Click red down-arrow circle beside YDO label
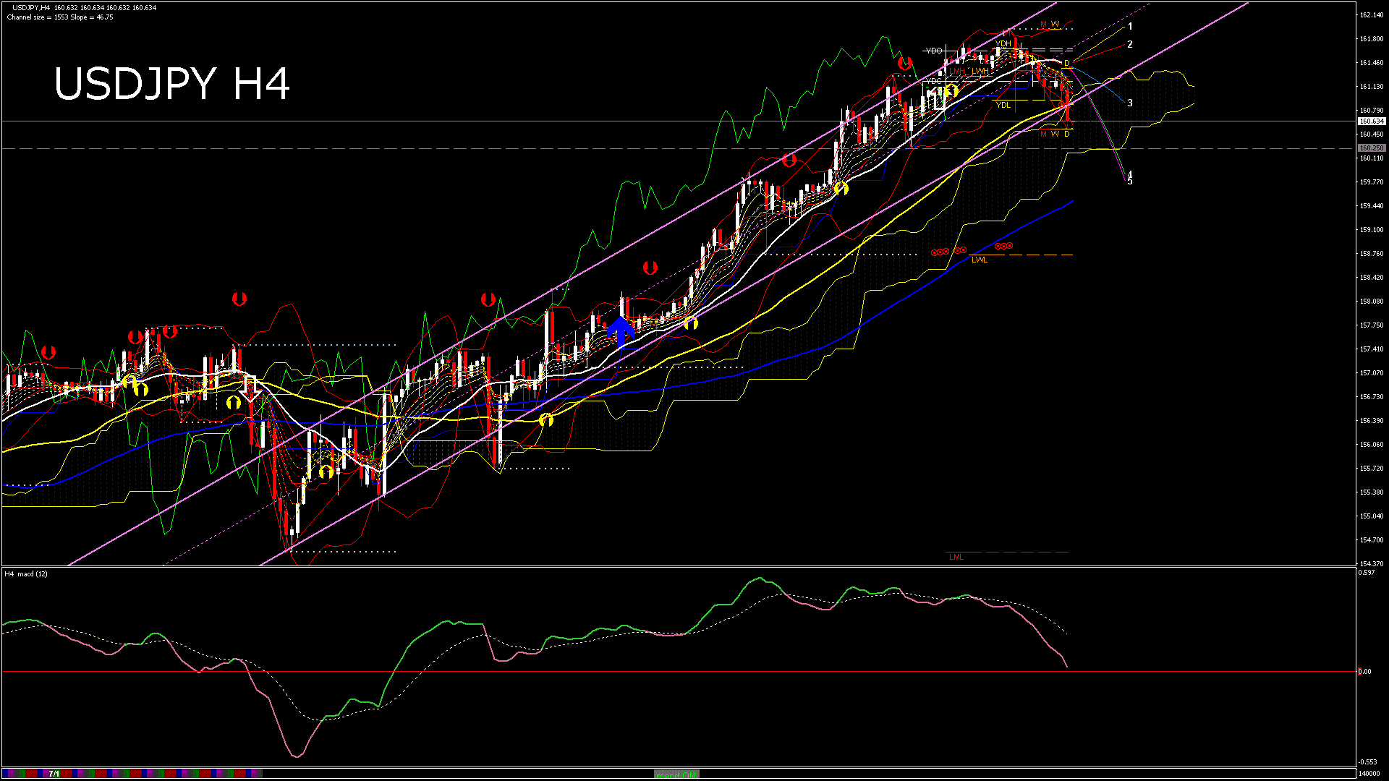Screen dimensions: 1389x781 [904, 63]
